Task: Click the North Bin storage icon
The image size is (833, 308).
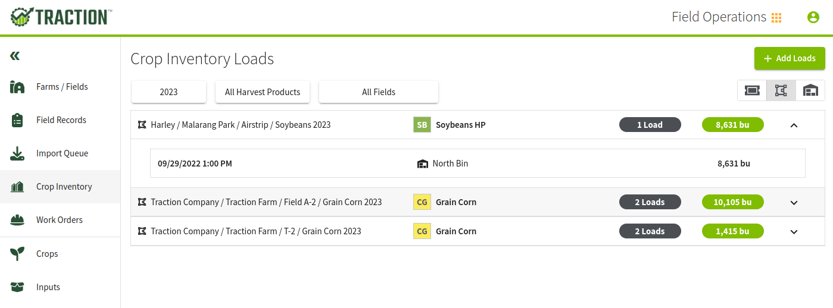Action: pos(423,164)
